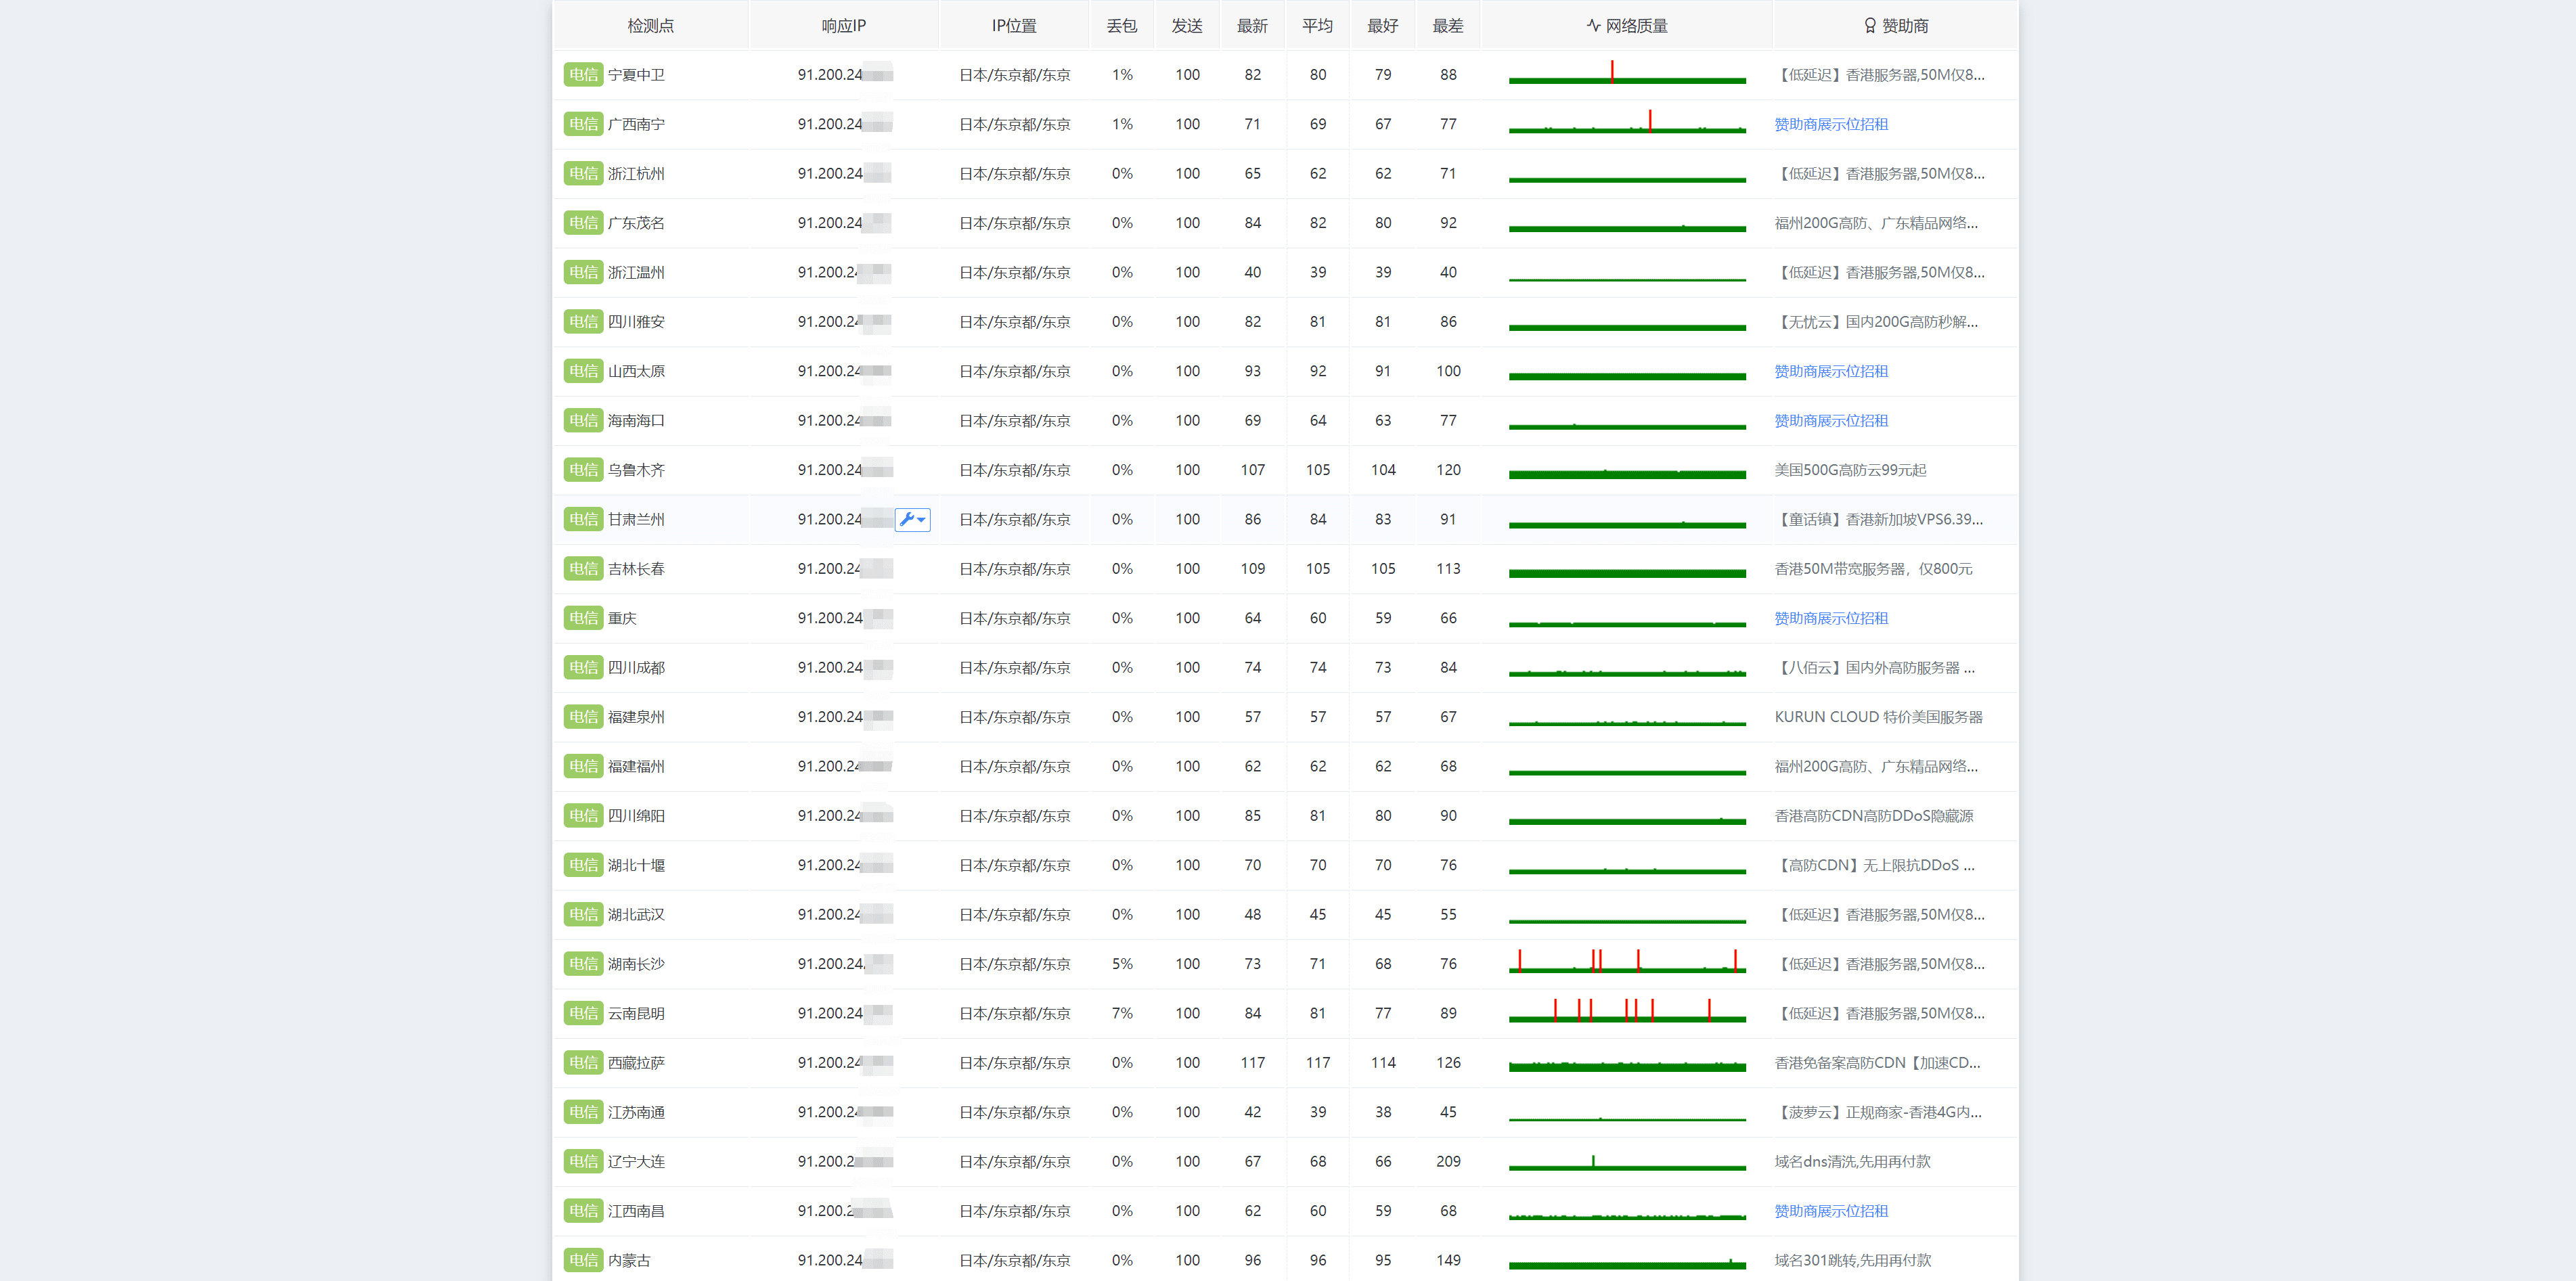The height and width of the screenshot is (1281, 2576).
Task: Click the pulse icon beside 网络质量 header
Action: tap(1593, 26)
